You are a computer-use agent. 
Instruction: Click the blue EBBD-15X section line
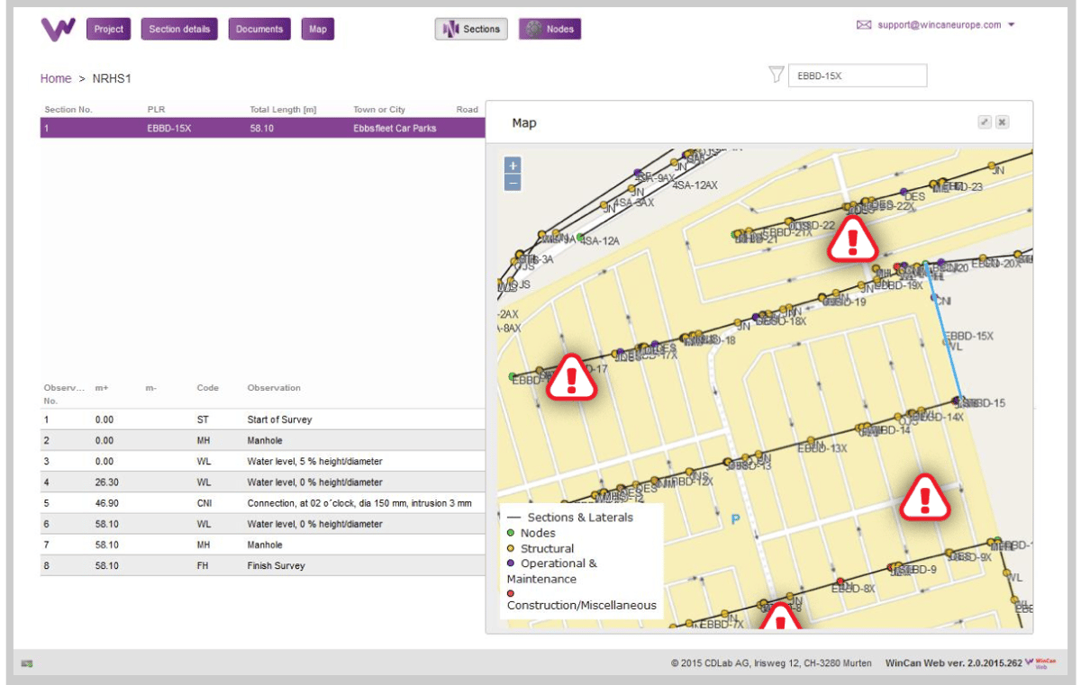pyautogui.click(x=942, y=330)
